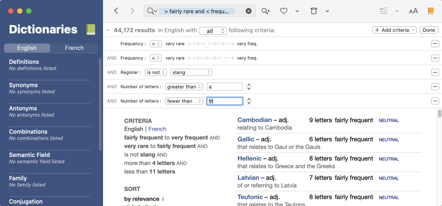442x206 pixels.
Task: Open the 'greater than' dropdown
Action: [x=184, y=87]
